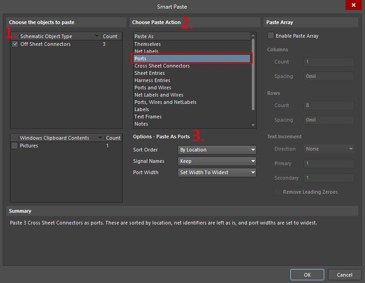365x283 pixels.
Task: Open the Signal Names dropdown
Action: pos(217,161)
